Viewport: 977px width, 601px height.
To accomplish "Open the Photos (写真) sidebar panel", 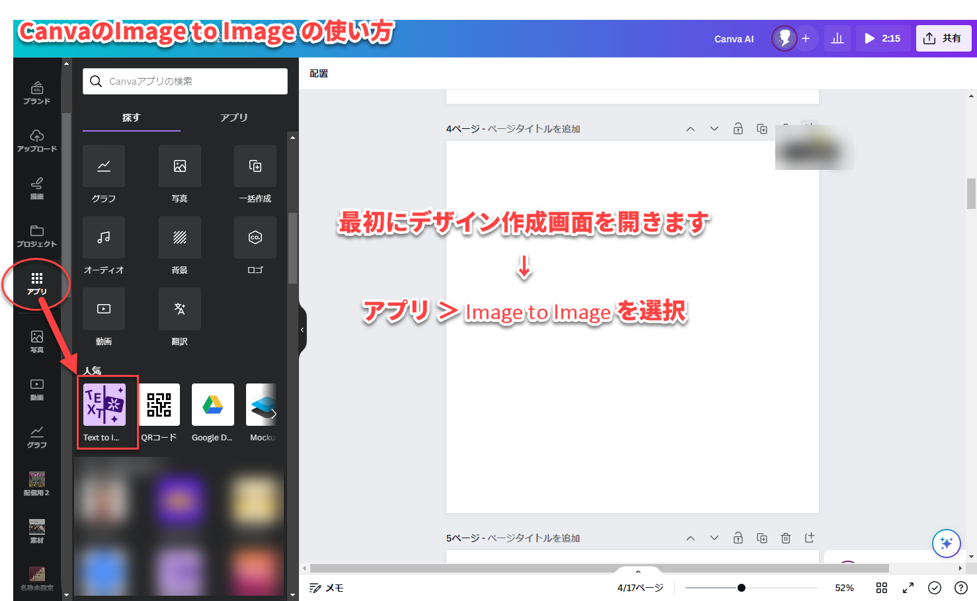I will [37, 341].
